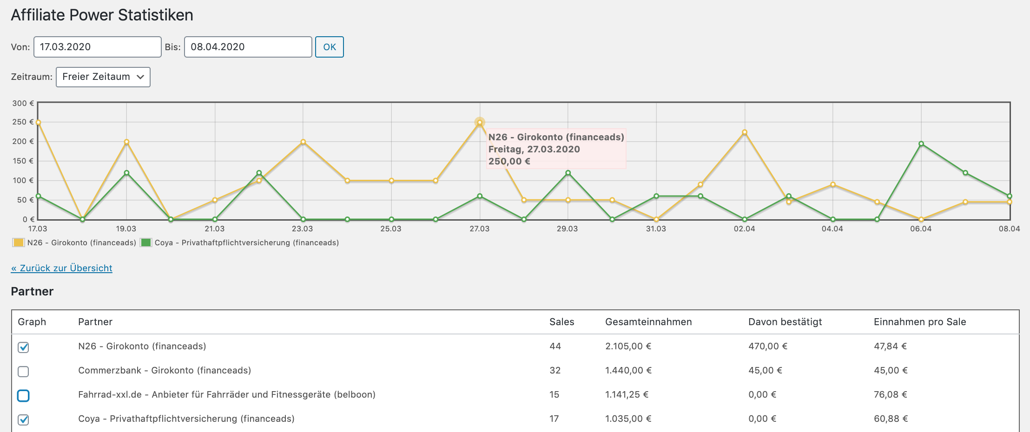Open the Zeitraum dropdown Freier Zeitraum
Viewport: 1030px width, 432px height.
(x=103, y=77)
